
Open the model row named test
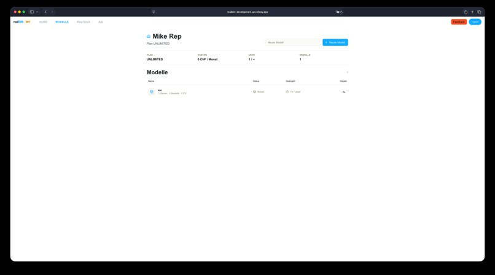pos(247,92)
